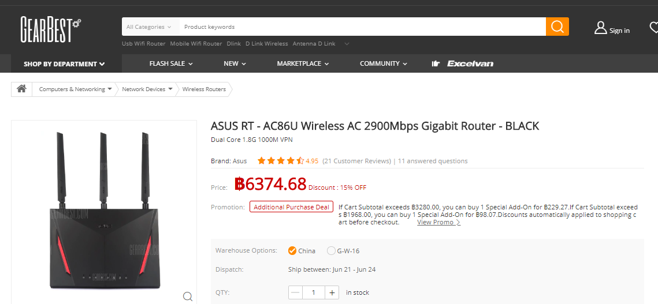Select the China warehouse option
The height and width of the screenshot is (304, 658).
[x=292, y=251]
